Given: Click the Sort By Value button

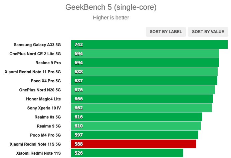Looking at the screenshot, I should (208, 31).
